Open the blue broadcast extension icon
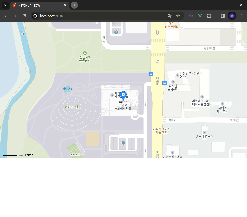Image resolution: width=247 pixels, height=217 pixels. tap(191, 16)
